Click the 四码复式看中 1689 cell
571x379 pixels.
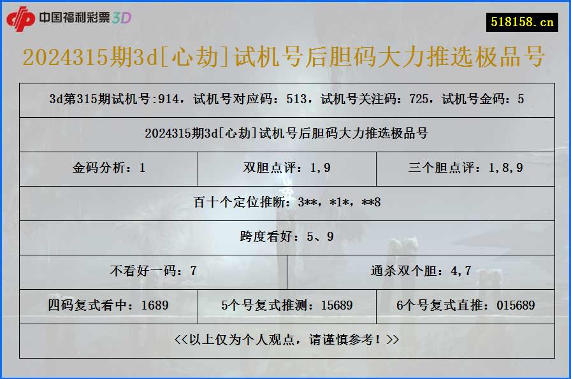pos(110,305)
